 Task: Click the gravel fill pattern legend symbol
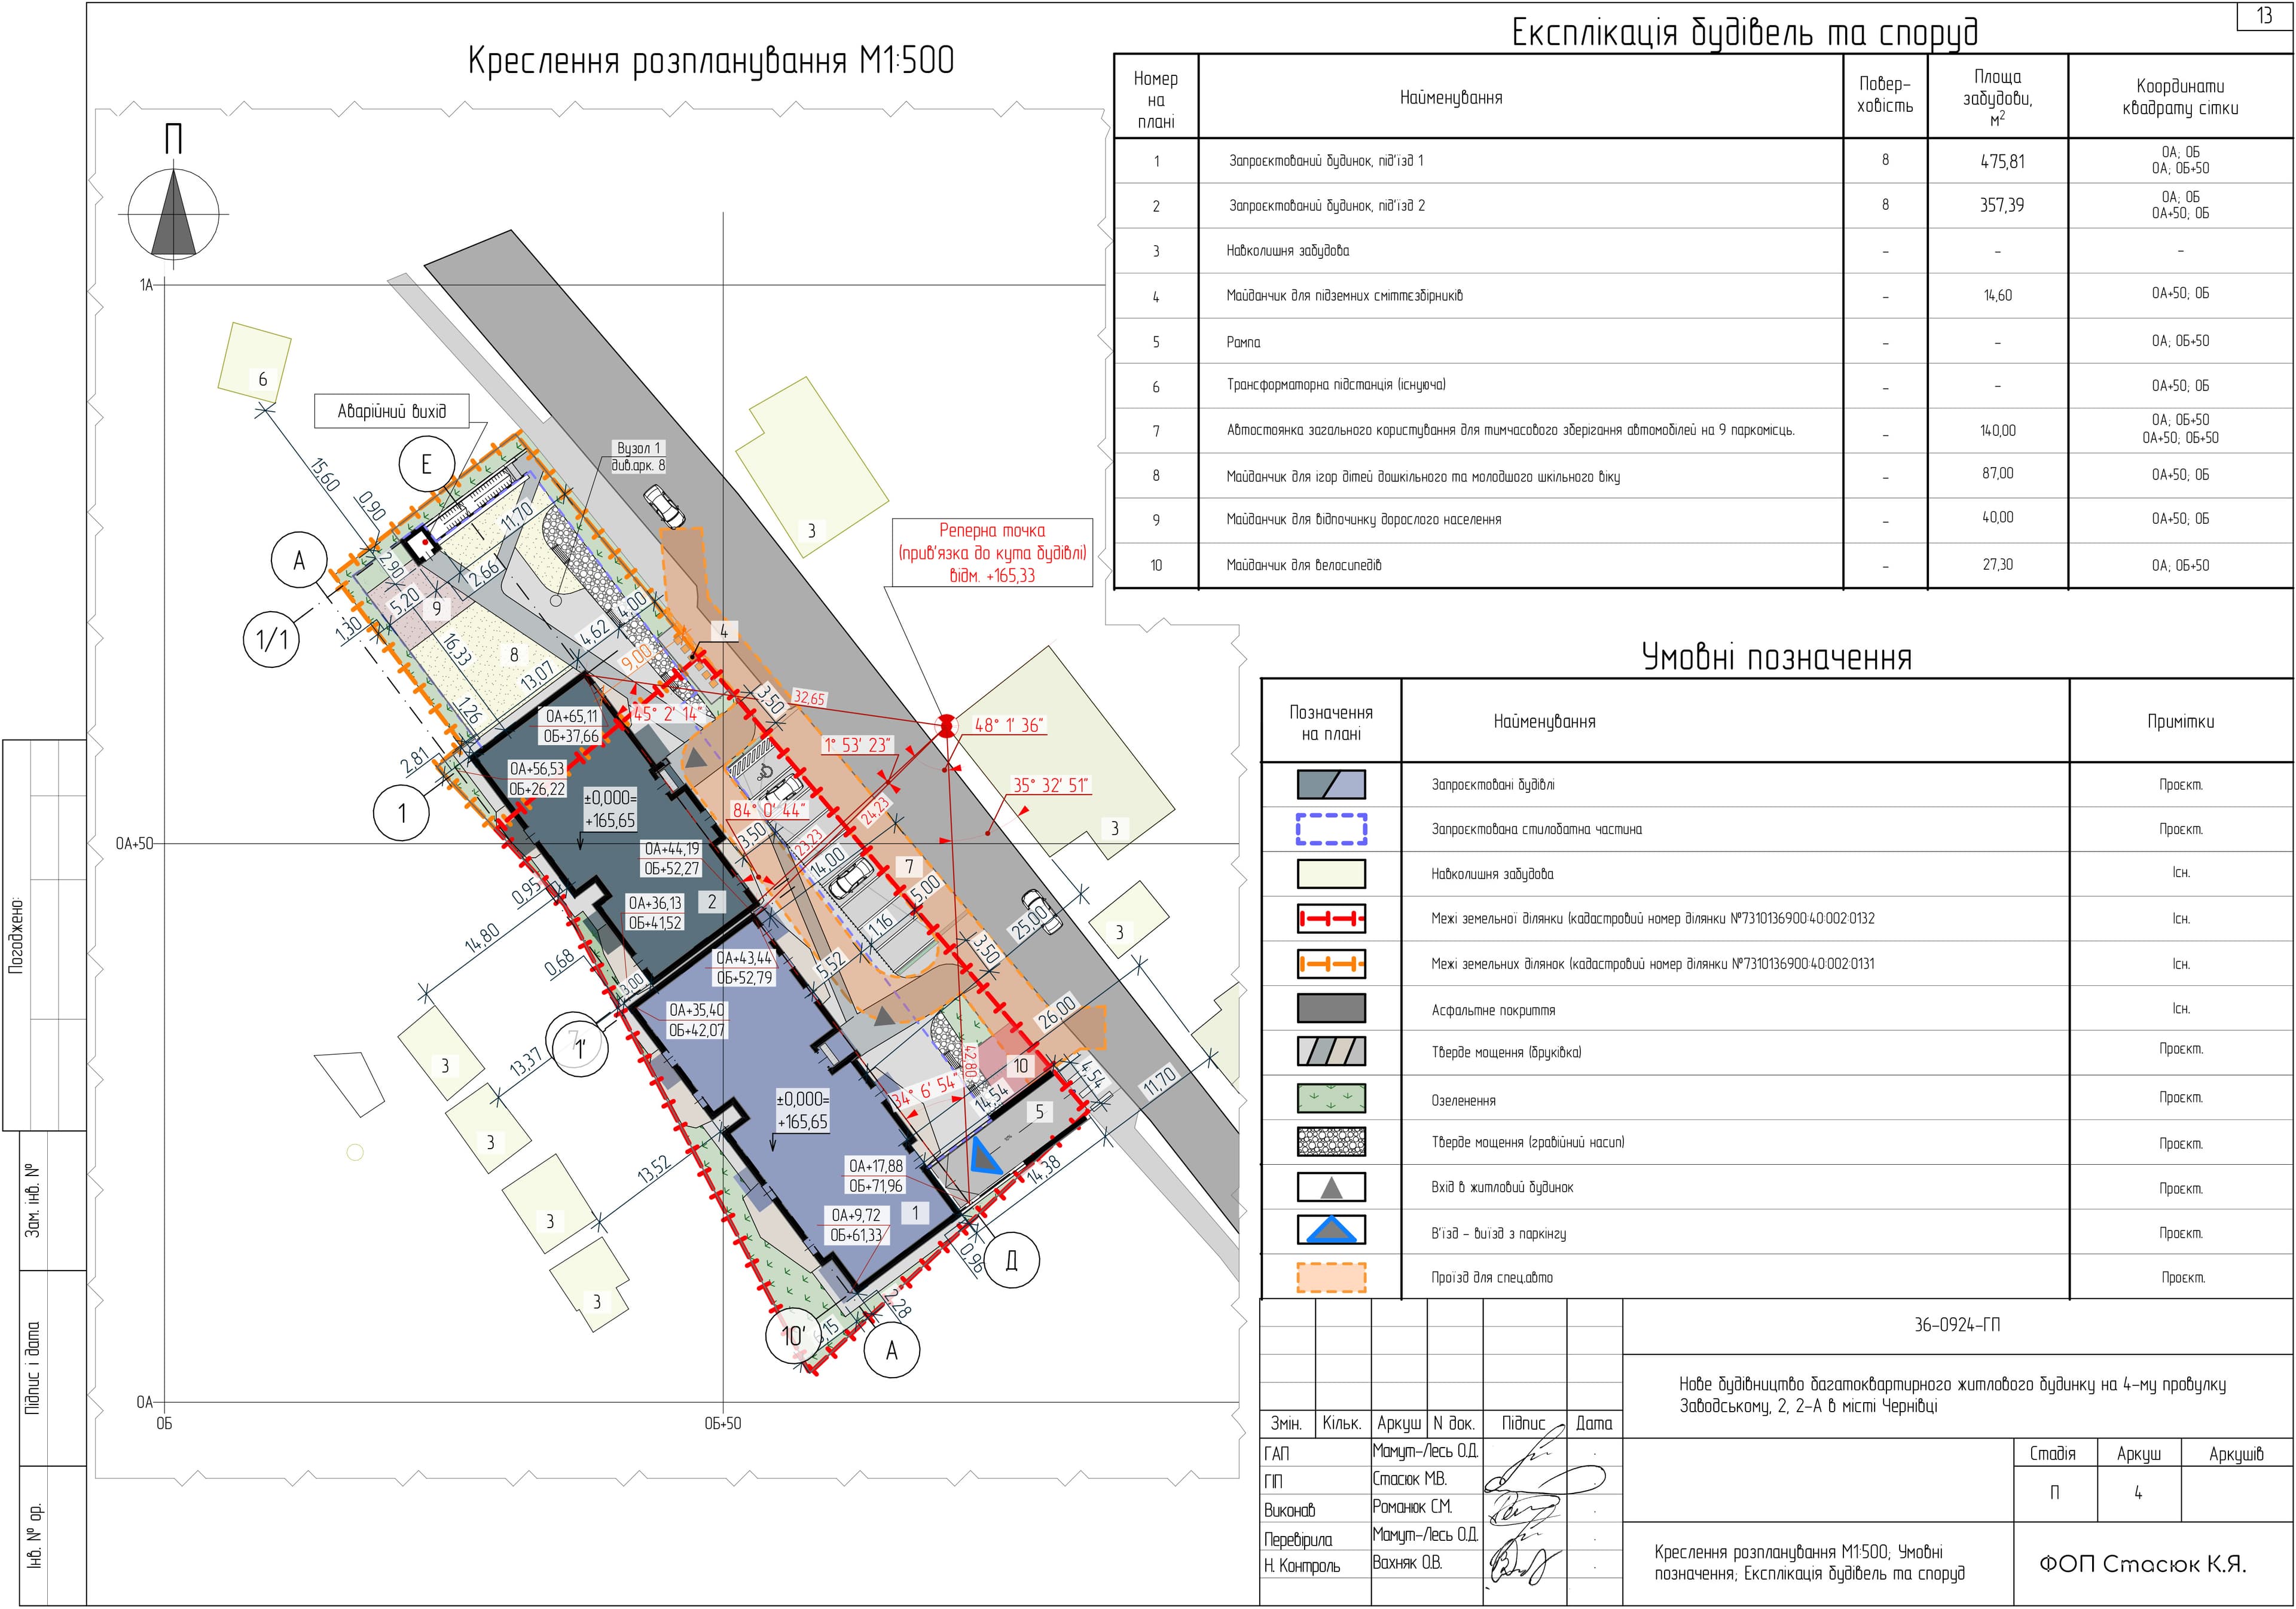pyautogui.click(x=1331, y=1141)
